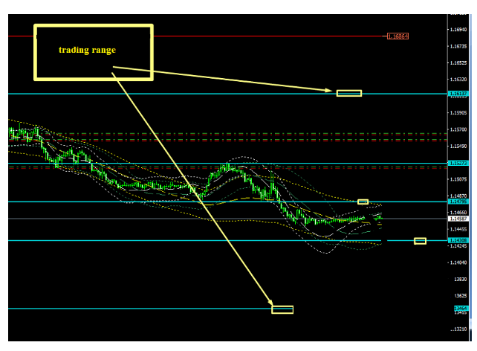Viewport: 477px width, 351px height.
Task: Click the lowest cyan price tag near 1.3464
Action: coord(460,309)
